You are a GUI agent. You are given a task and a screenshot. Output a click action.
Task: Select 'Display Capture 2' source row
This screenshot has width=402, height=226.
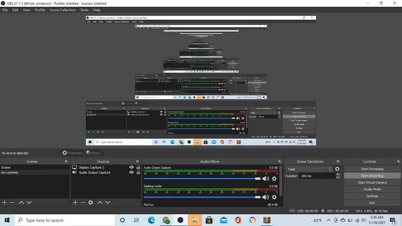click(x=106, y=167)
